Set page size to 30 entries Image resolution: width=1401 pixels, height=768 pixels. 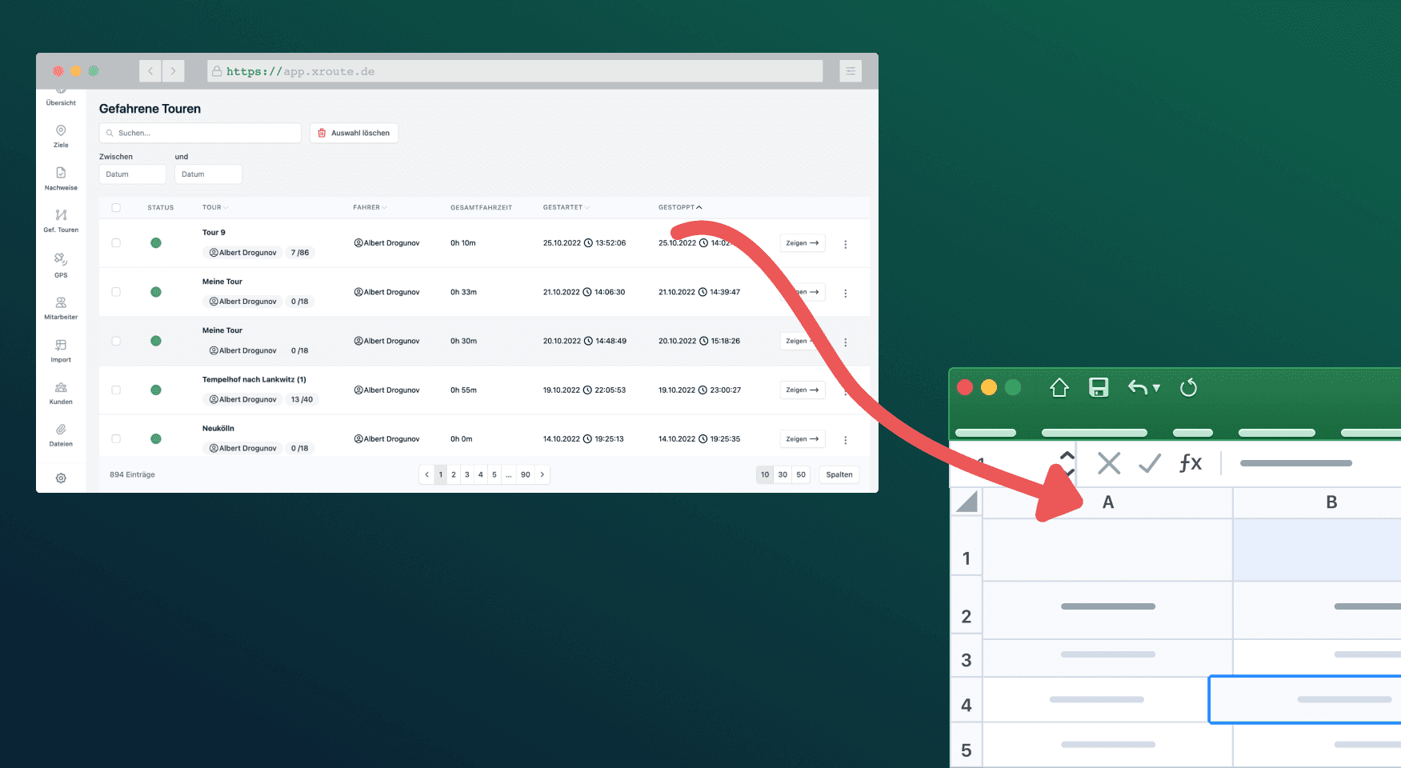[x=783, y=474]
